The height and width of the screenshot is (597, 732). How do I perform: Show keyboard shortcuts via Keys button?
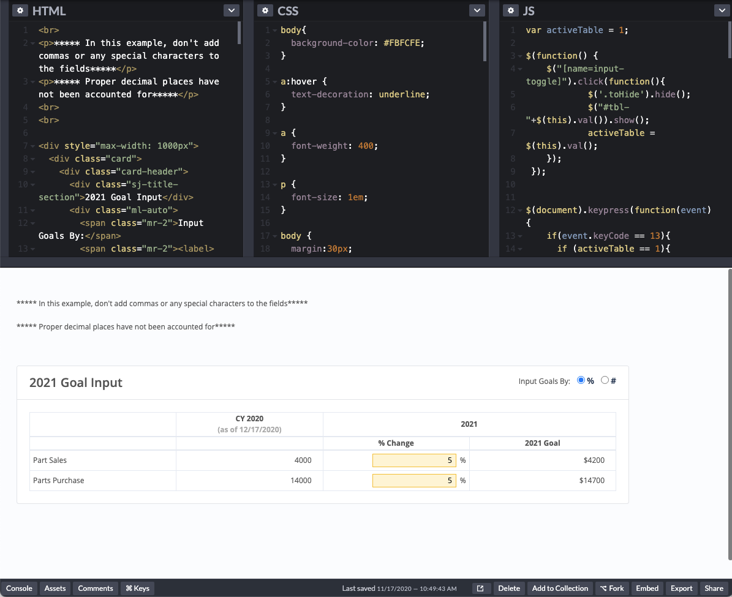point(138,588)
